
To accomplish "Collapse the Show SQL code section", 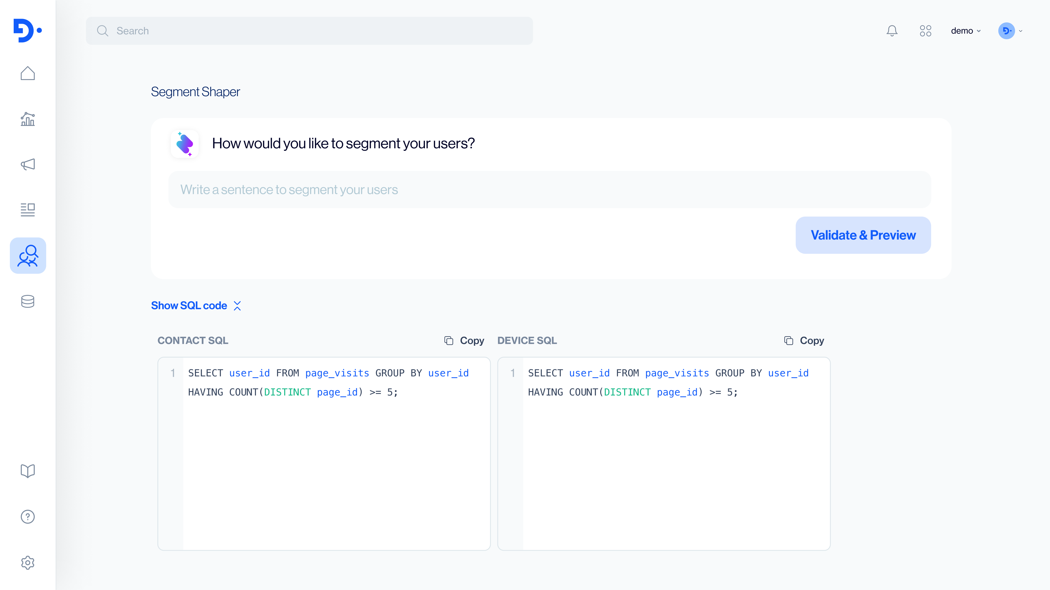I will (x=196, y=305).
